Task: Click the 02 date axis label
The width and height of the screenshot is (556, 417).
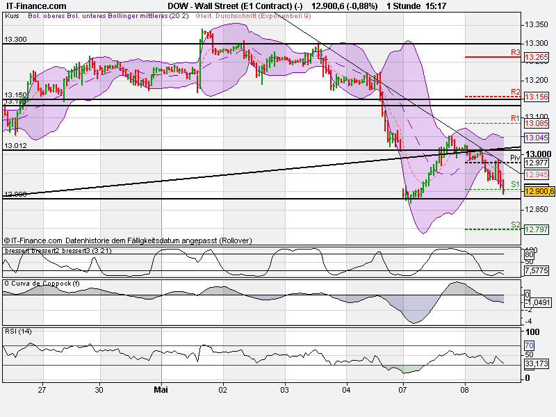Action: point(222,390)
